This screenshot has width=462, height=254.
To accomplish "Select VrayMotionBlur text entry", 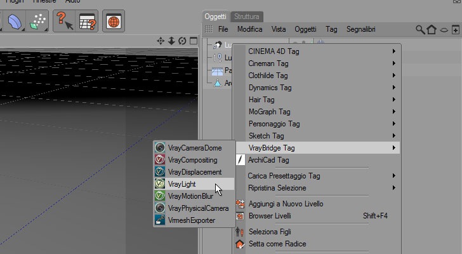I will click(x=190, y=196).
